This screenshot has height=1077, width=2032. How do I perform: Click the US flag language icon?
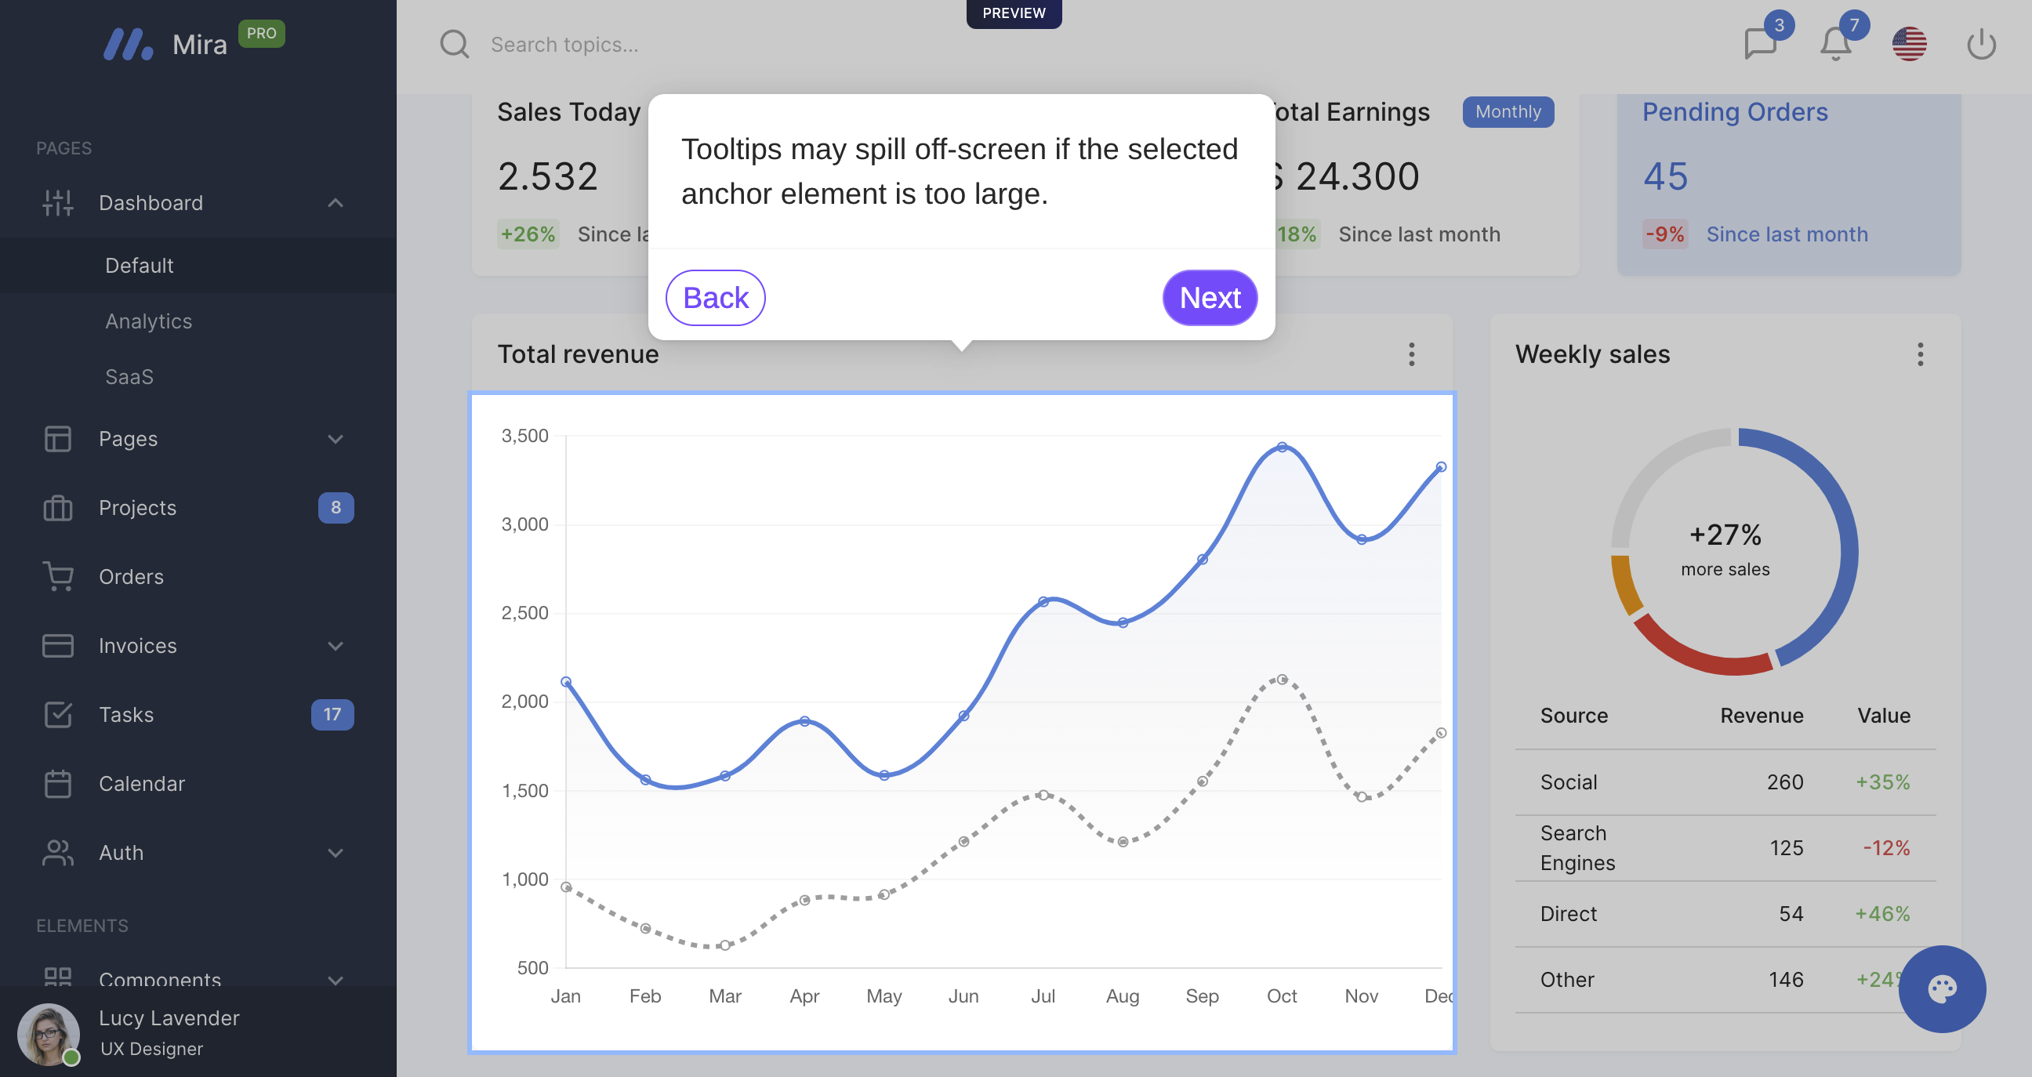[x=1909, y=44]
